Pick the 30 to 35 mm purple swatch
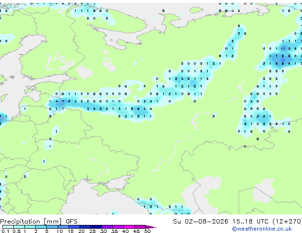 click(107, 227)
